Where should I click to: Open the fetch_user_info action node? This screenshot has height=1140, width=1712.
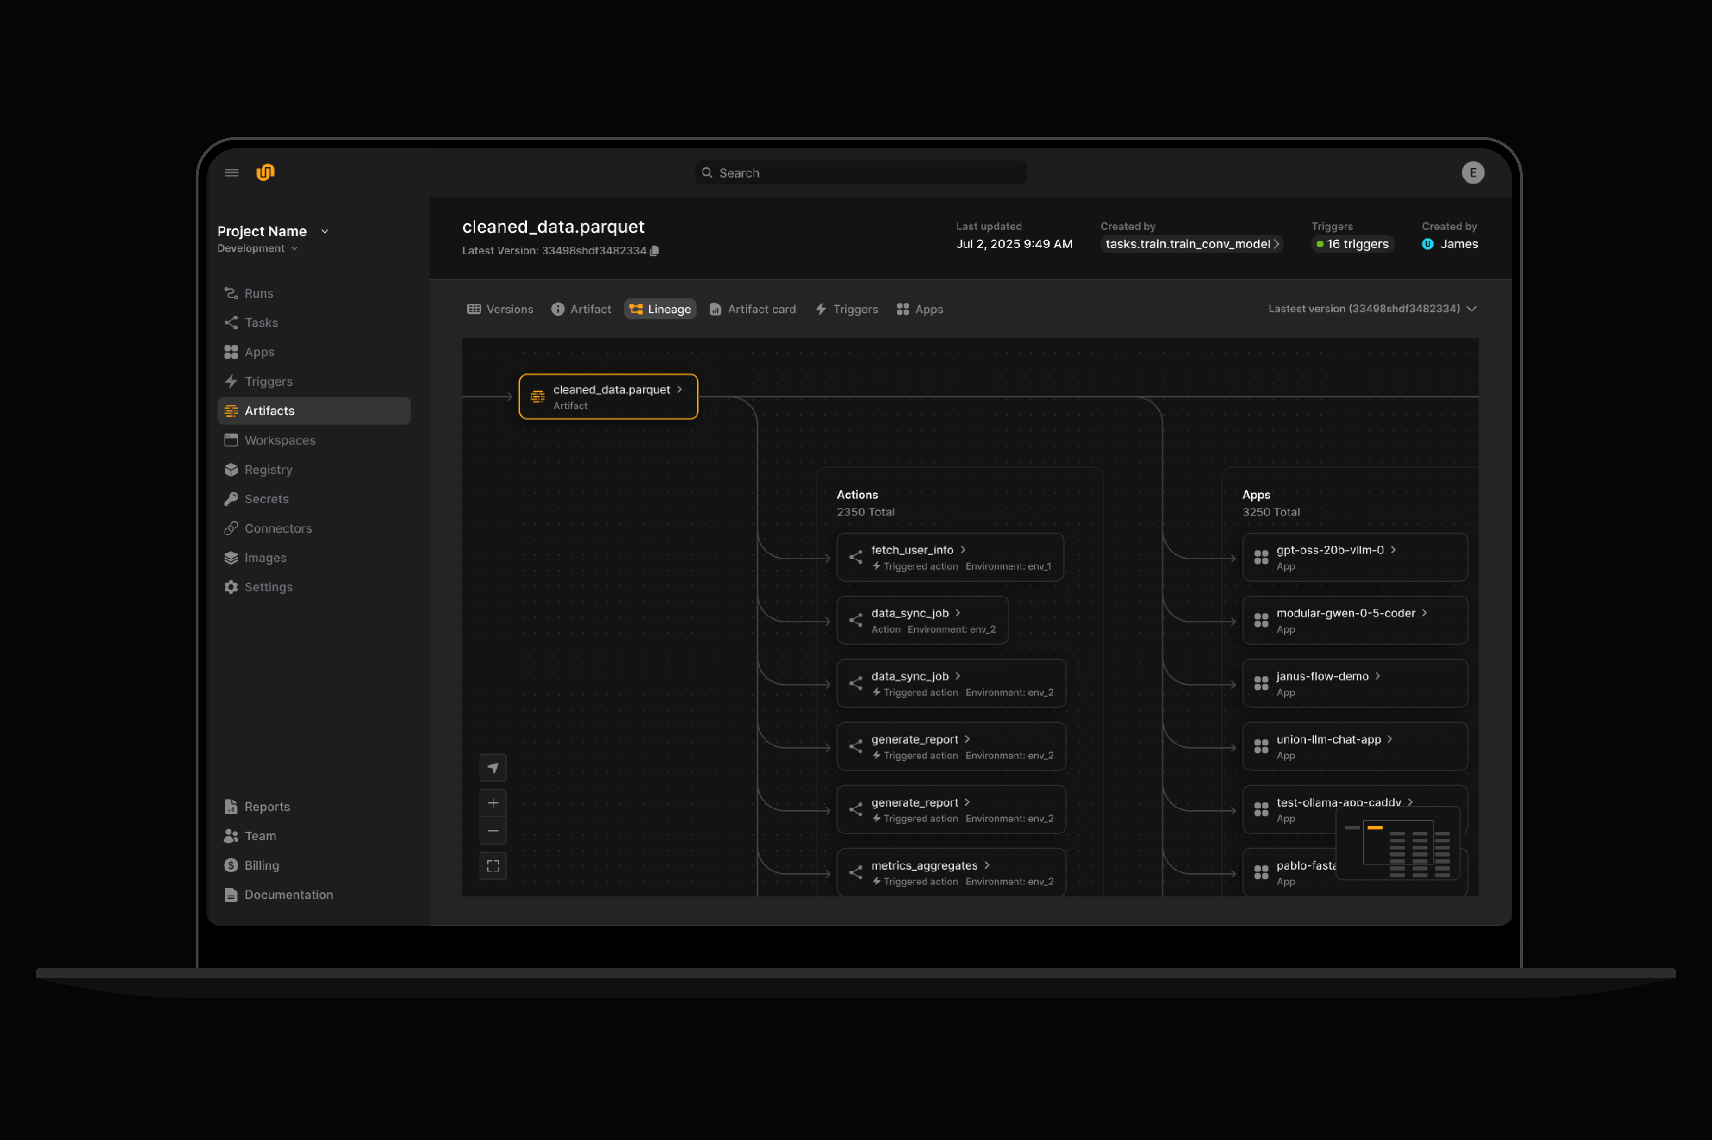pos(912,550)
